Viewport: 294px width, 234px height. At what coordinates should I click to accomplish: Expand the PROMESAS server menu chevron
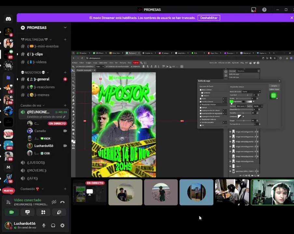tap(65, 28)
